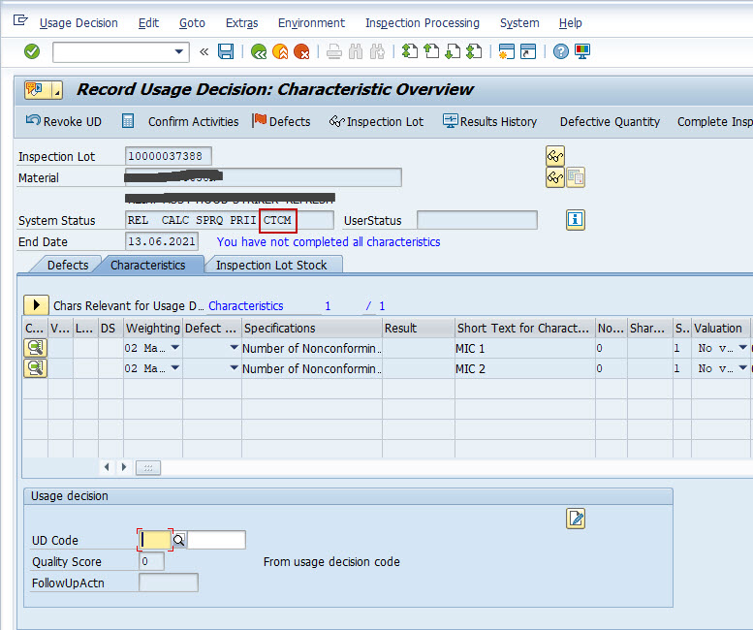Click Results History button
The image size is (753, 630).
tap(489, 121)
